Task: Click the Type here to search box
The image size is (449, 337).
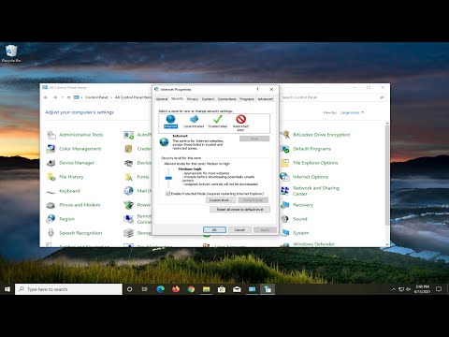Action: coord(68,289)
